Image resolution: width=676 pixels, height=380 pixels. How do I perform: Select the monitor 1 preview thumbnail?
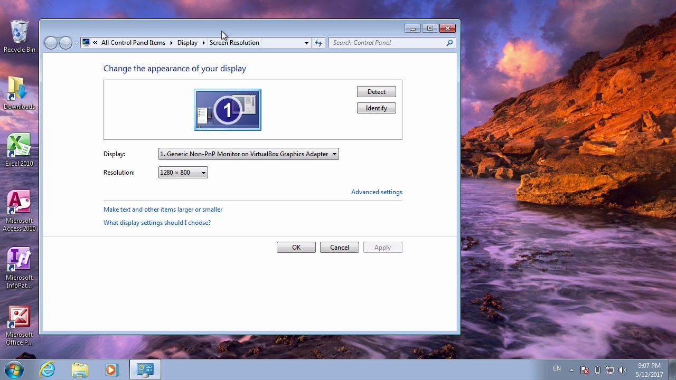coord(227,110)
